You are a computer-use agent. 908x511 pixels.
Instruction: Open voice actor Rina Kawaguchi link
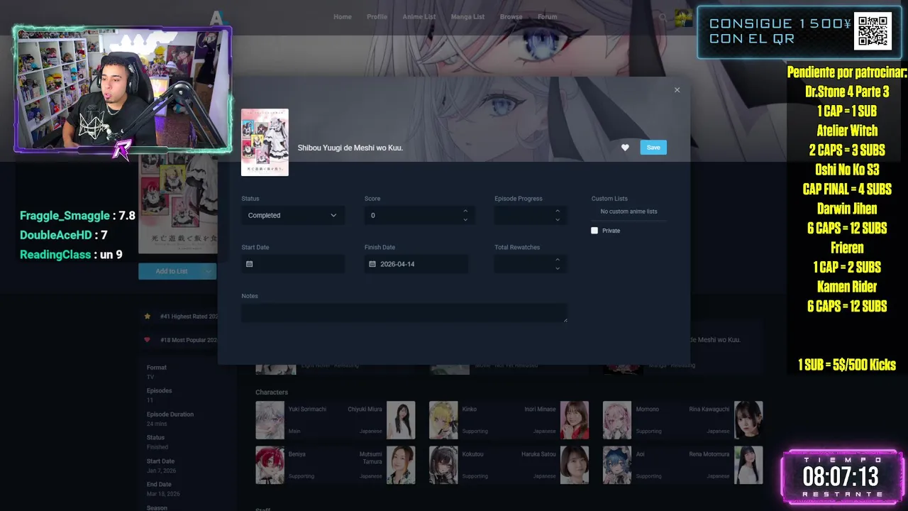[709, 410]
